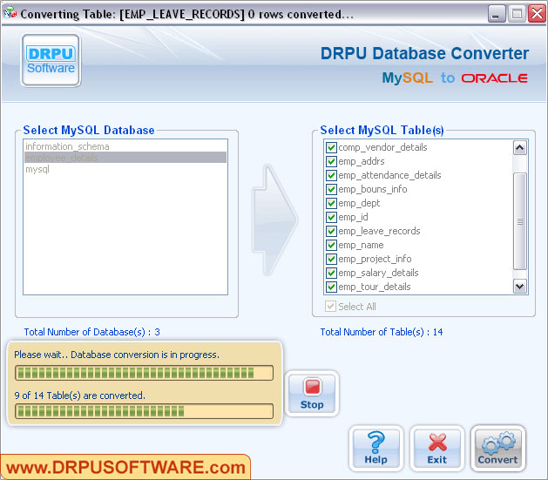Toggle the emp_salary_details checkbox
The image size is (548, 480).
click(331, 273)
